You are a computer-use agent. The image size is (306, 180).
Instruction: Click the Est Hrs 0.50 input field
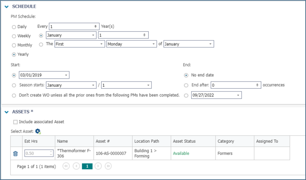click(x=39, y=153)
